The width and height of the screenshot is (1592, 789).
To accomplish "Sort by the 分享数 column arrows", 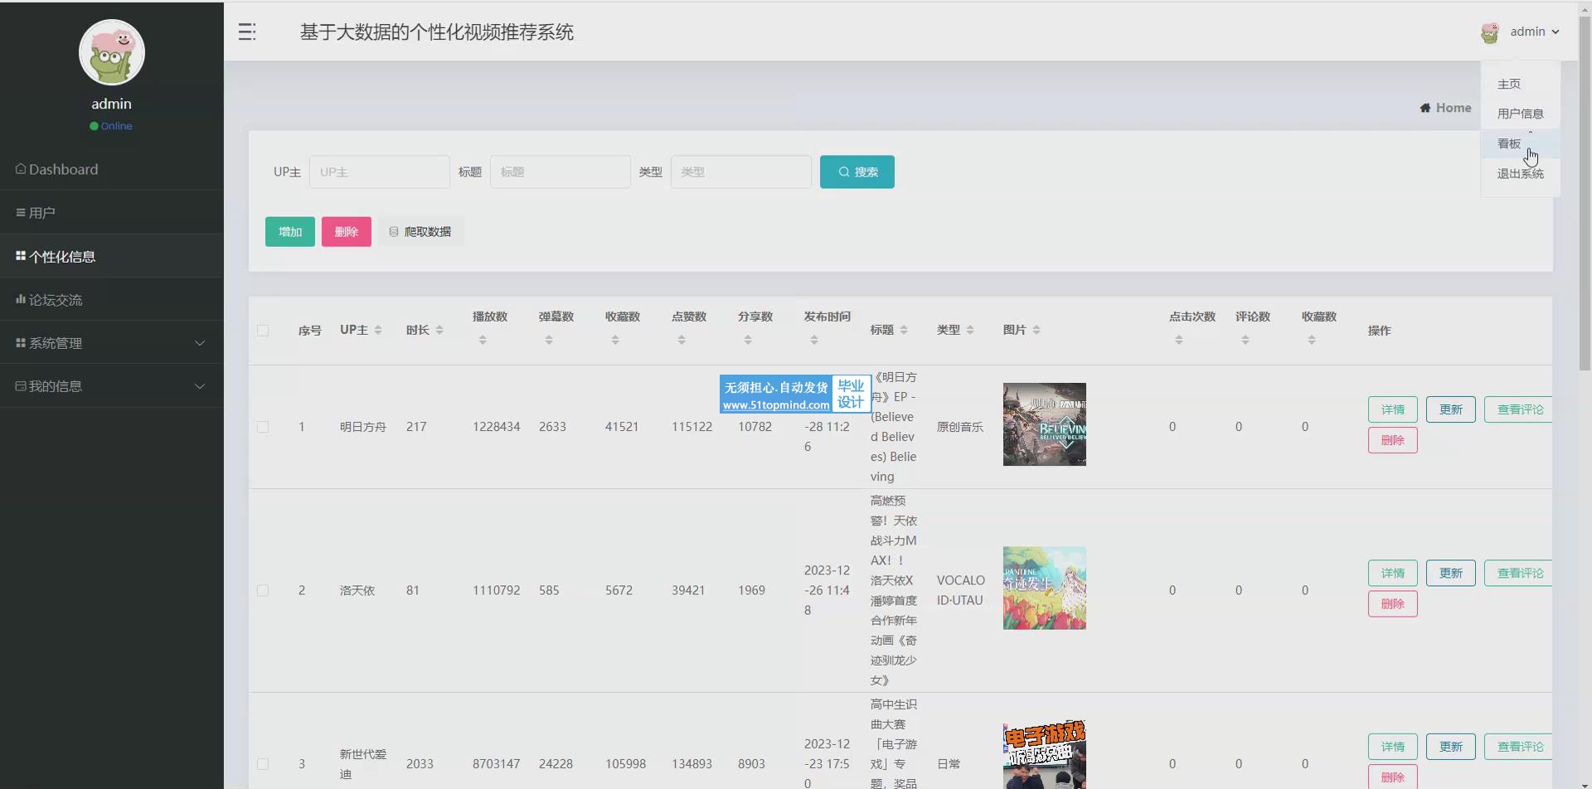I will [748, 340].
